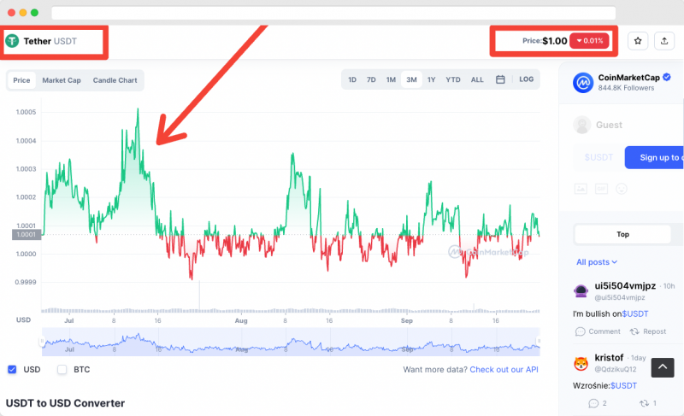Comment on ui5i504vmjpz's post
Screen dimensions: 684x416
tap(598, 331)
